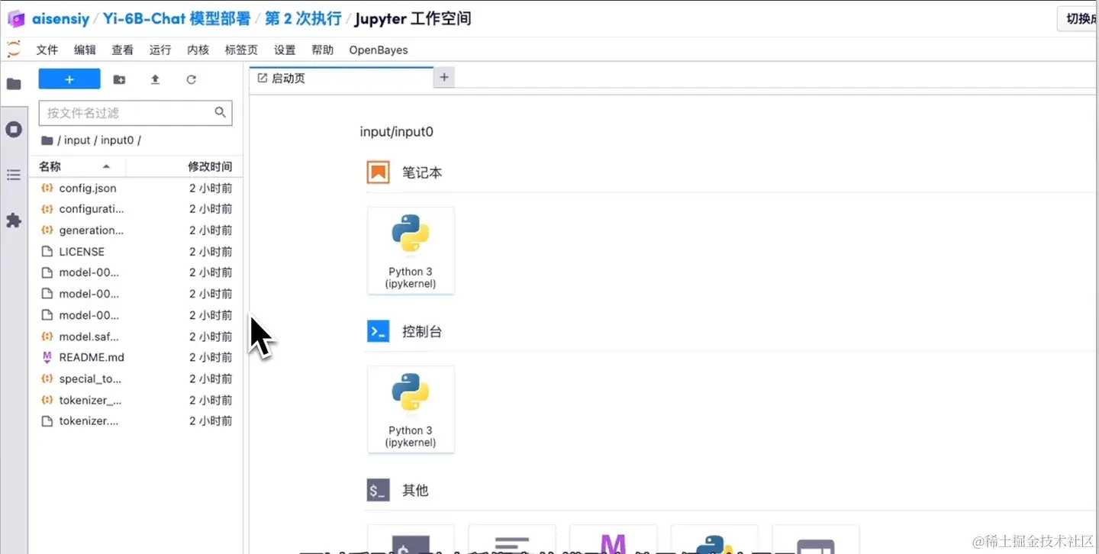Image resolution: width=1099 pixels, height=554 pixels.
Task: Create a new folder via toolbar icon
Action: point(119,79)
